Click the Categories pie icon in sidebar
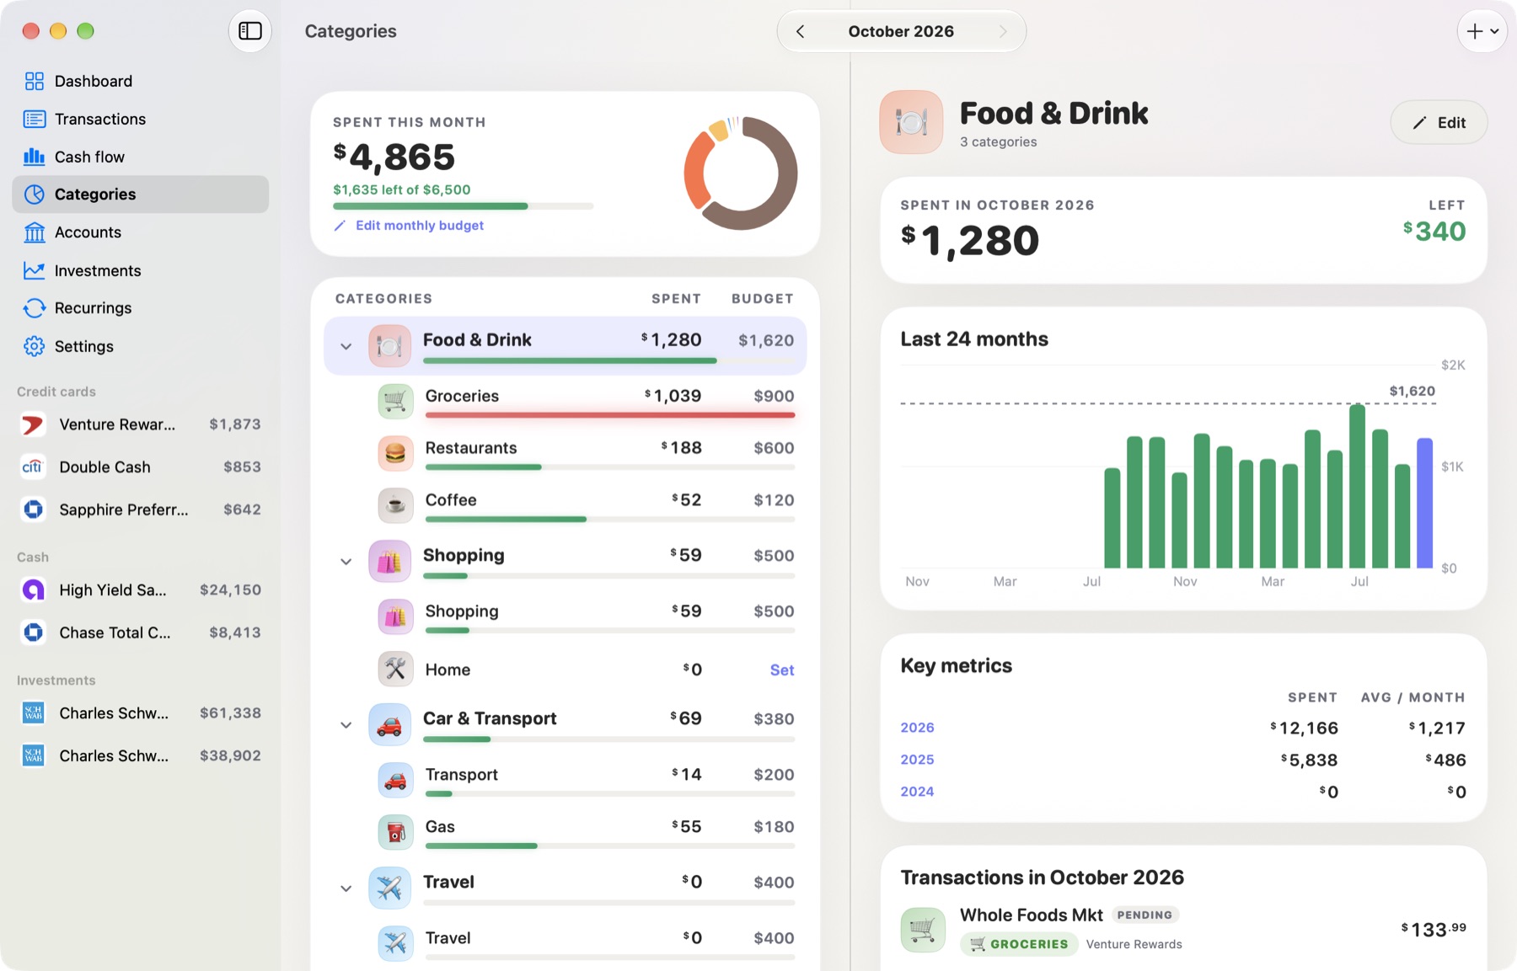This screenshot has width=1517, height=971. [x=34, y=195]
